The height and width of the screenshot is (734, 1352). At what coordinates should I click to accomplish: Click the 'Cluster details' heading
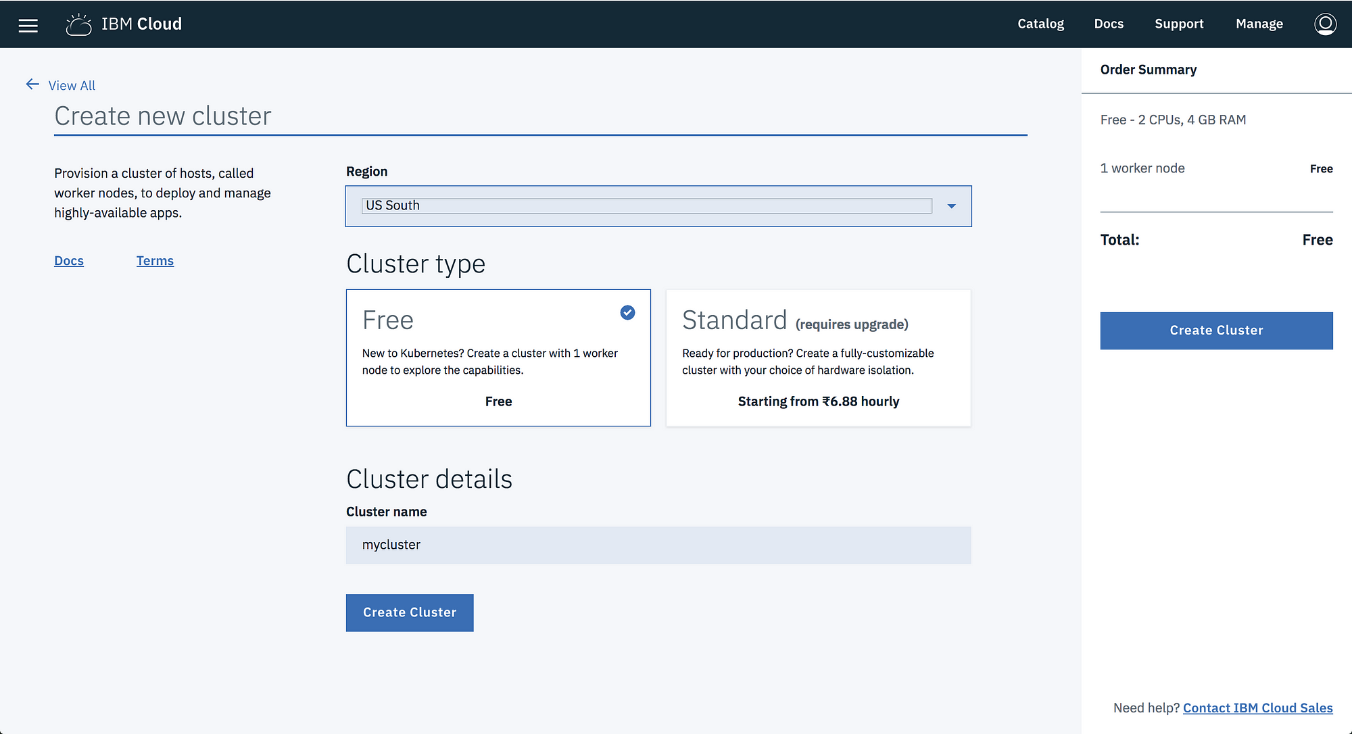coord(429,479)
